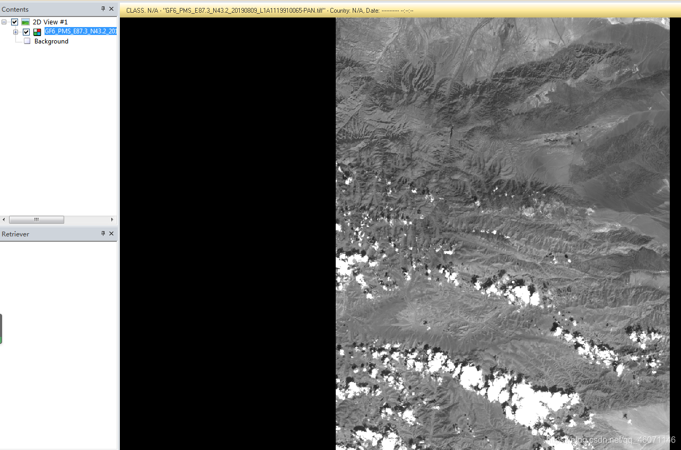
Task: Click the 2D View #1 landscape icon
Action: click(x=25, y=22)
